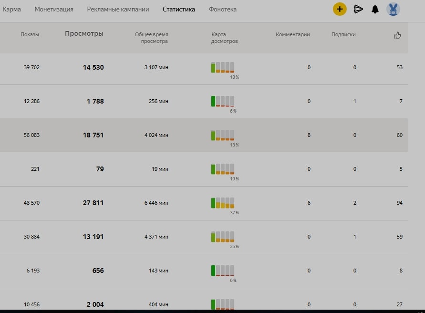Click the views value 1 788
425x313 pixels.
coord(95,101)
